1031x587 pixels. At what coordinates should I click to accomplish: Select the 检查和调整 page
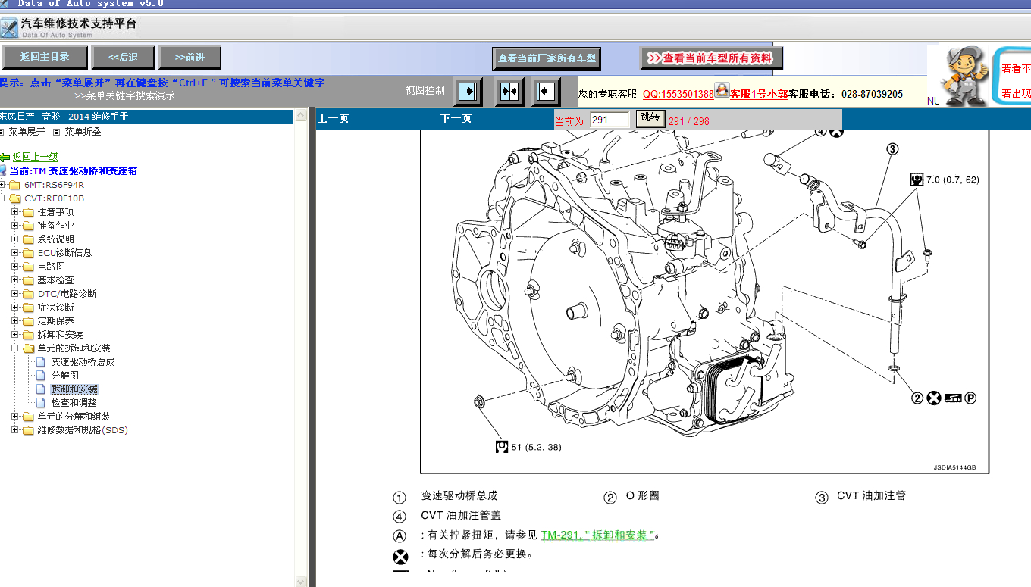click(x=74, y=403)
